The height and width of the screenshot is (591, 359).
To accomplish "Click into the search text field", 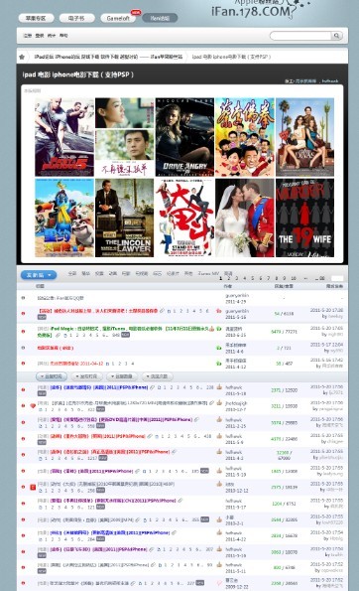I will tap(300, 36).
